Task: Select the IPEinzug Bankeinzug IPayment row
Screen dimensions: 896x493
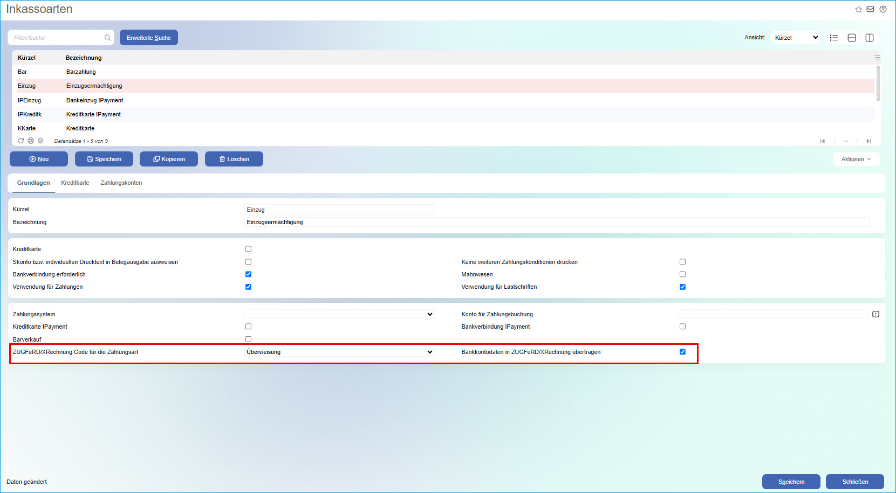Action: pos(446,100)
